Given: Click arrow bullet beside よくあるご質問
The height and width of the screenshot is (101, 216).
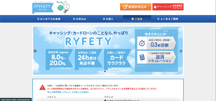Looking at the screenshot, I should coord(158,19).
